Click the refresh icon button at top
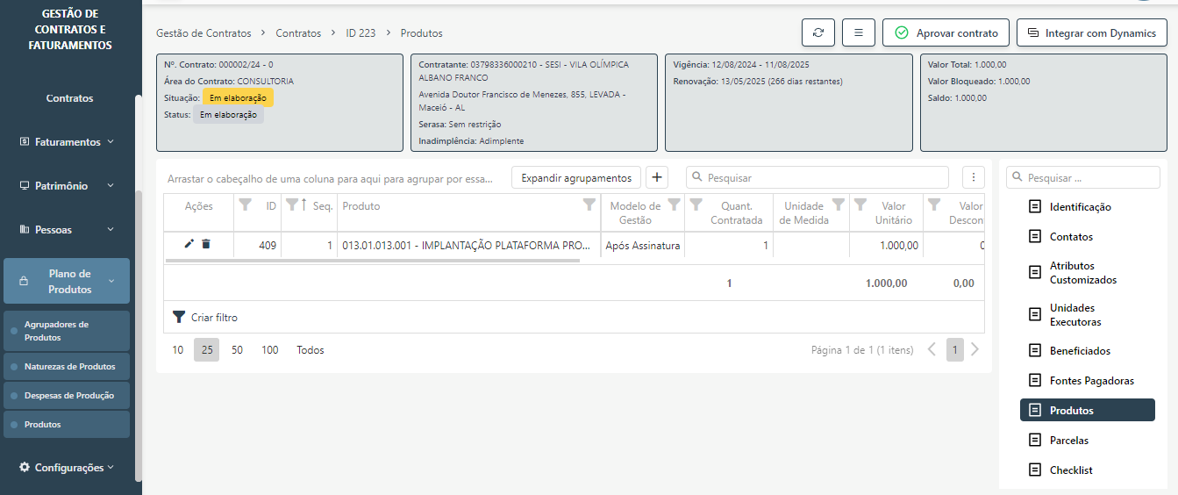Viewport: 1178px width, 495px height. [817, 32]
